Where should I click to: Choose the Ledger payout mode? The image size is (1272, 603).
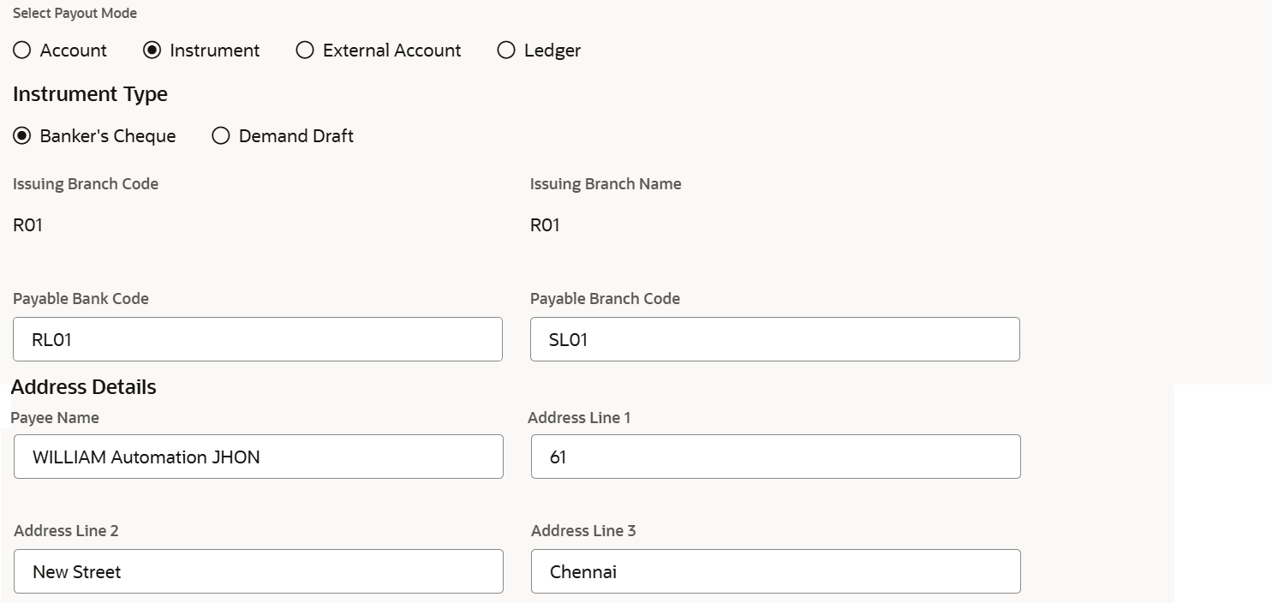(x=506, y=51)
